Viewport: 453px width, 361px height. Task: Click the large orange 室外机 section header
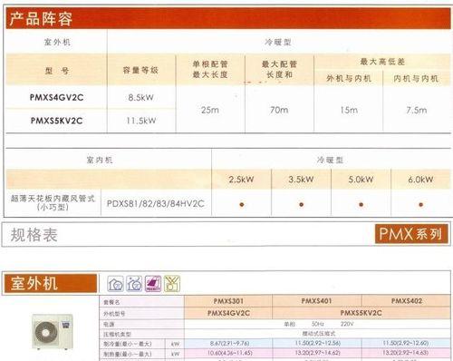pos(51,284)
